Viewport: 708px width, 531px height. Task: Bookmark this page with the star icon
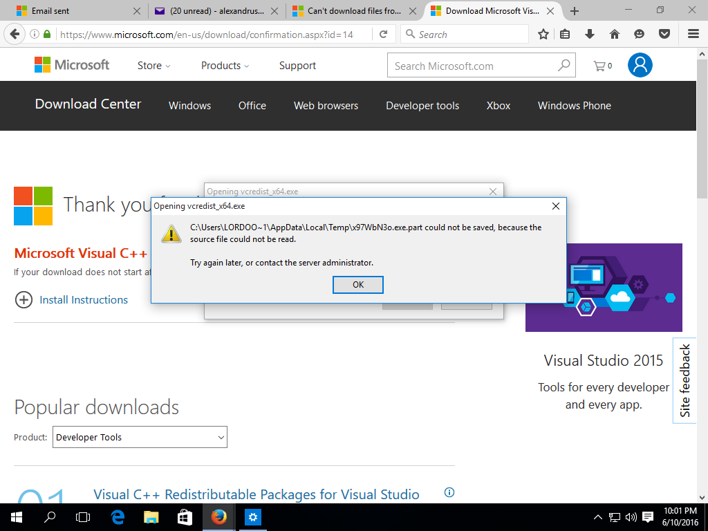[543, 34]
